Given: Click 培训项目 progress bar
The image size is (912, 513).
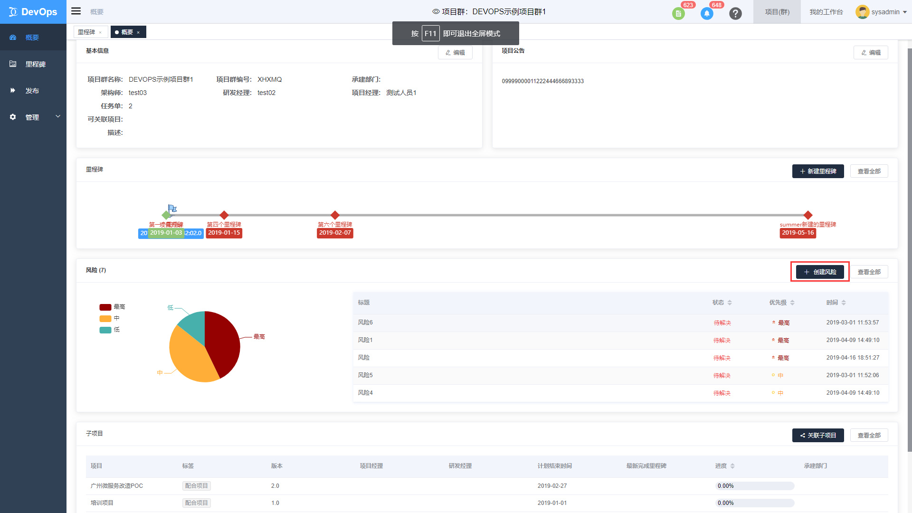Looking at the screenshot, I should 755,503.
